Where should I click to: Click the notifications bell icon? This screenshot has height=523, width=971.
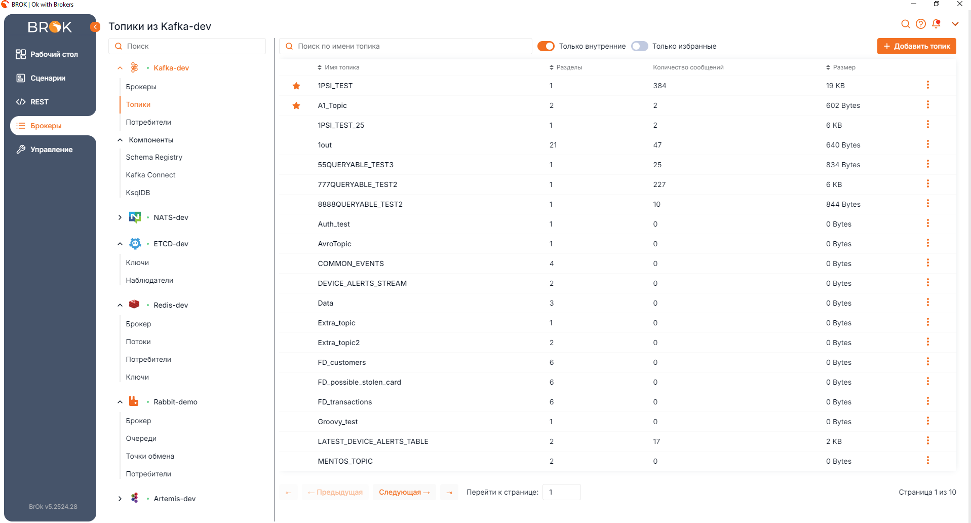tap(936, 24)
